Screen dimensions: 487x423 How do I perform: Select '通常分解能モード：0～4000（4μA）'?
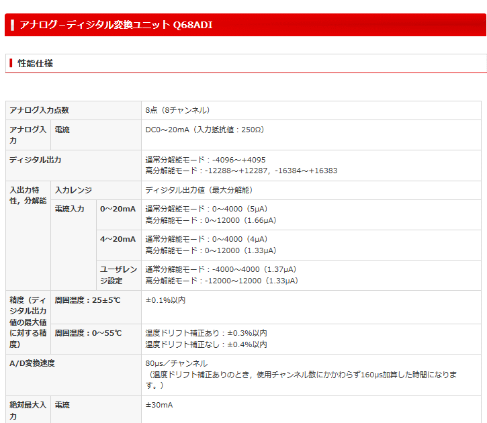(x=206, y=239)
